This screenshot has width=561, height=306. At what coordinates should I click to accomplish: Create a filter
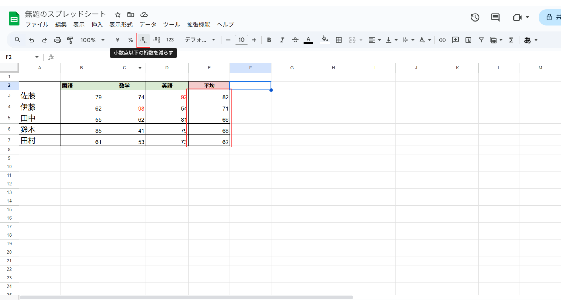(x=481, y=40)
